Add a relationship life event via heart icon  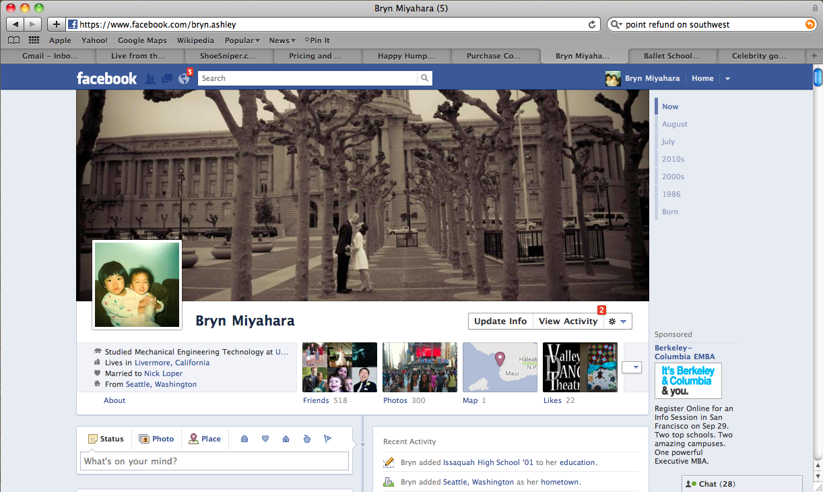coord(265,439)
